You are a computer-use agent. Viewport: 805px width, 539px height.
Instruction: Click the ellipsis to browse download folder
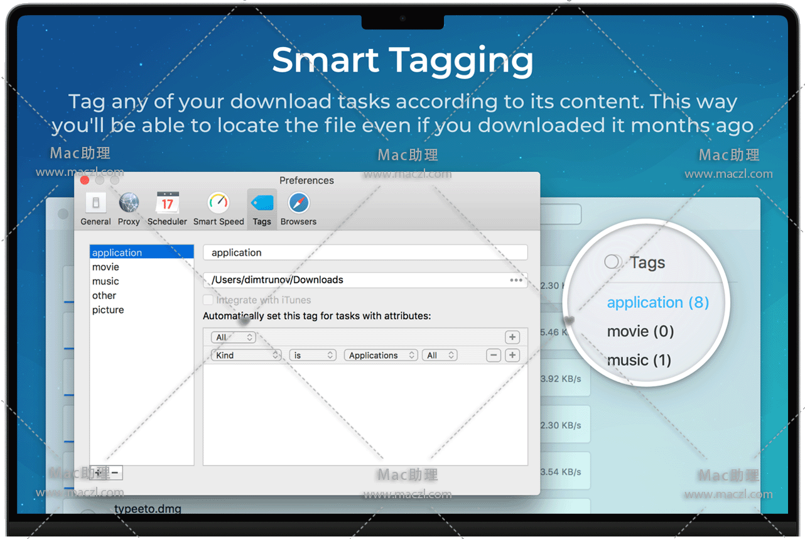coord(516,280)
